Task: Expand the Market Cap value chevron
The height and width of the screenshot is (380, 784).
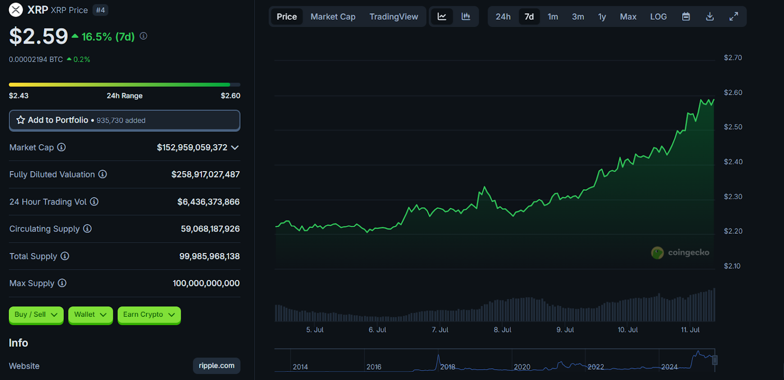Action: (235, 148)
